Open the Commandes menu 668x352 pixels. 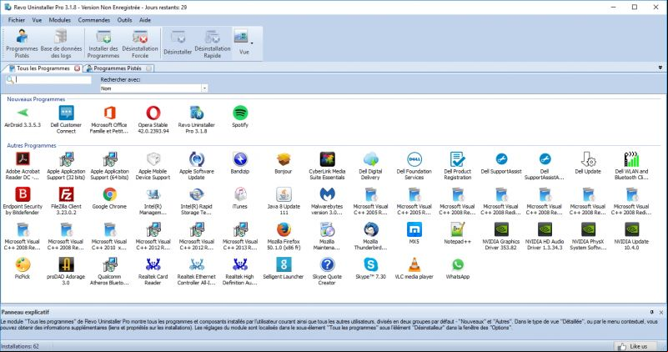(x=93, y=20)
